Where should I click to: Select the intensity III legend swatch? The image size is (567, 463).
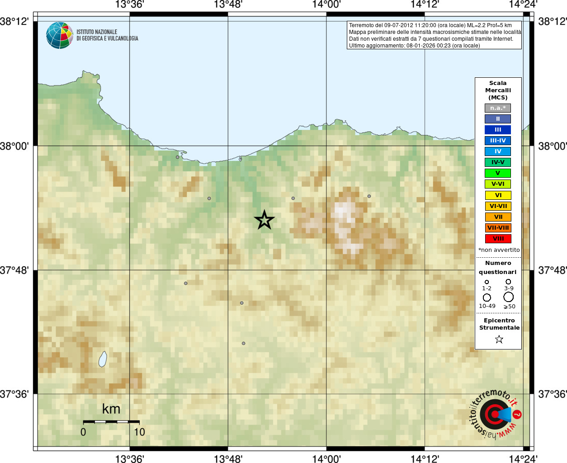click(498, 130)
